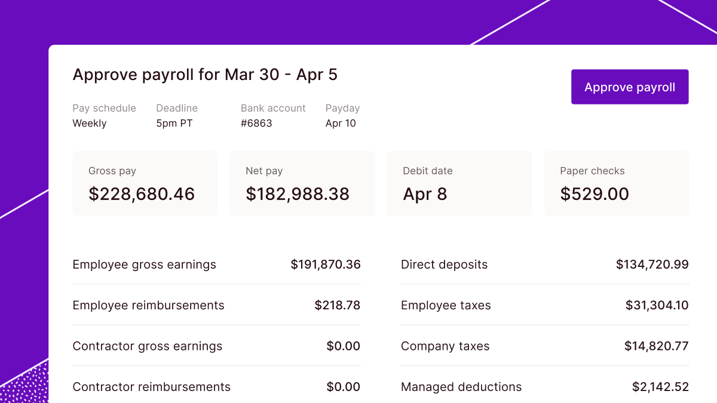Select the Employee taxes row
The height and width of the screenshot is (403, 717).
tap(544, 305)
